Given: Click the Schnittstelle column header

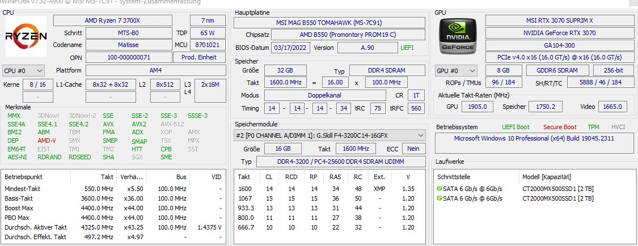Looking at the screenshot, I should 454,177.
